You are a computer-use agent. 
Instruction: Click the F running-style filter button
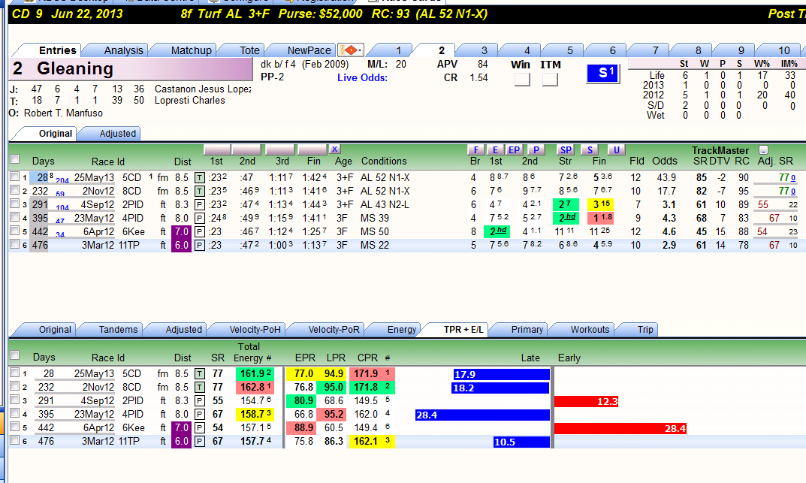pos(476,149)
